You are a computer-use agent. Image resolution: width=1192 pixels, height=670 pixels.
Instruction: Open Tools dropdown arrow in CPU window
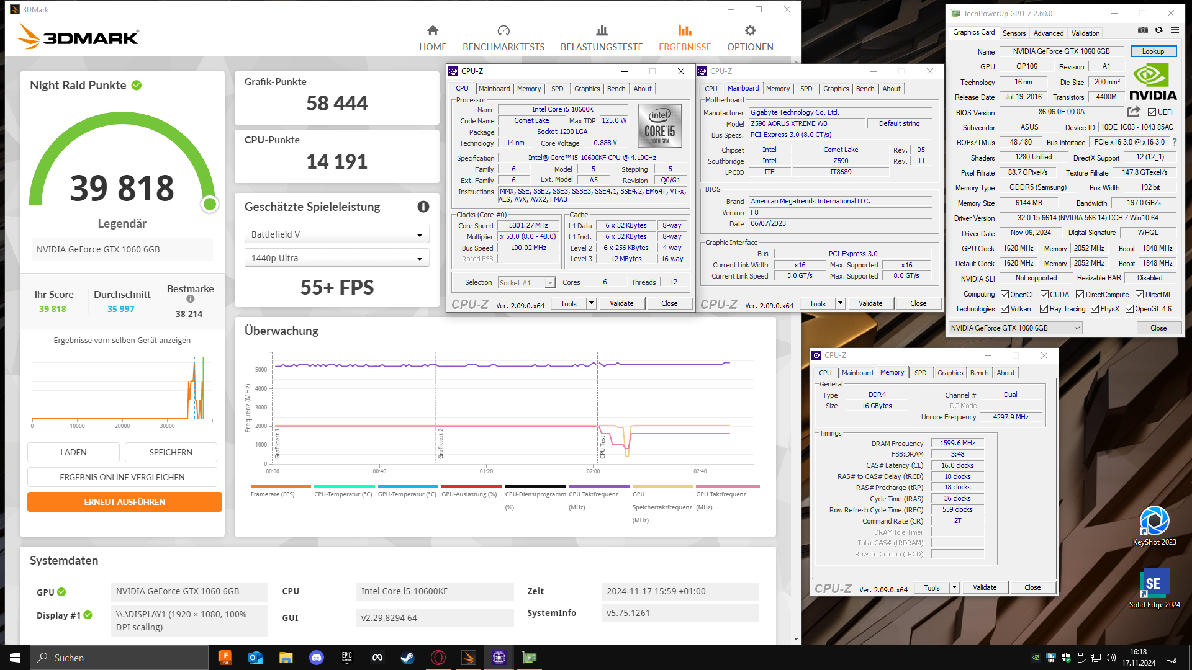coord(591,303)
